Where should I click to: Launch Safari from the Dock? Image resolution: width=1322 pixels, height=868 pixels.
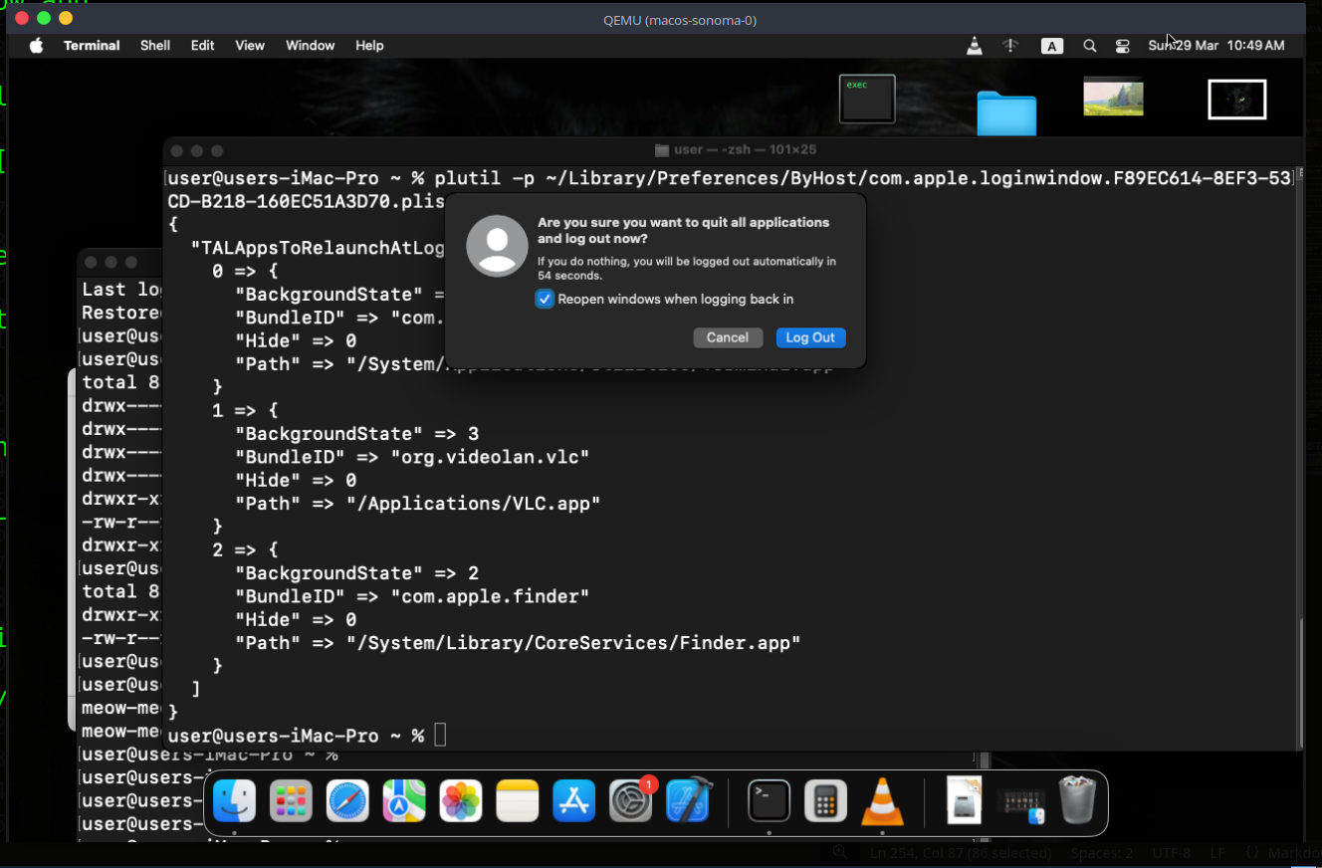coord(347,802)
